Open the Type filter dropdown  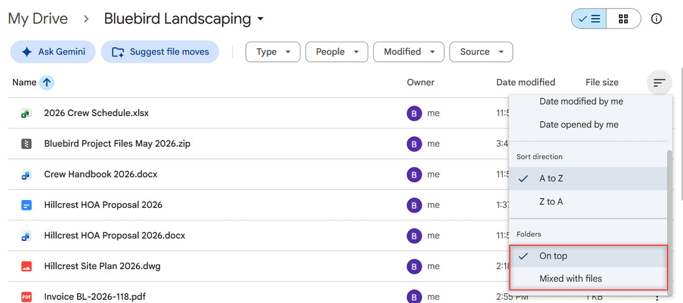[x=273, y=52]
